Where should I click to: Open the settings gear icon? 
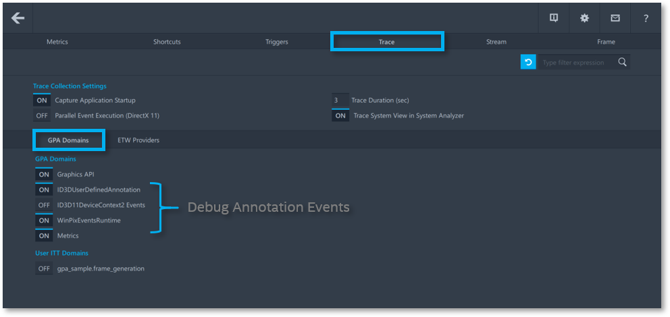point(584,18)
